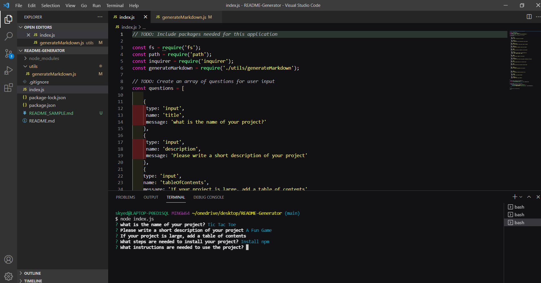The height and width of the screenshot is (283, 541).
Task: Switch to the DEBUG CONSOLE tab
Action: pos(209,197)
